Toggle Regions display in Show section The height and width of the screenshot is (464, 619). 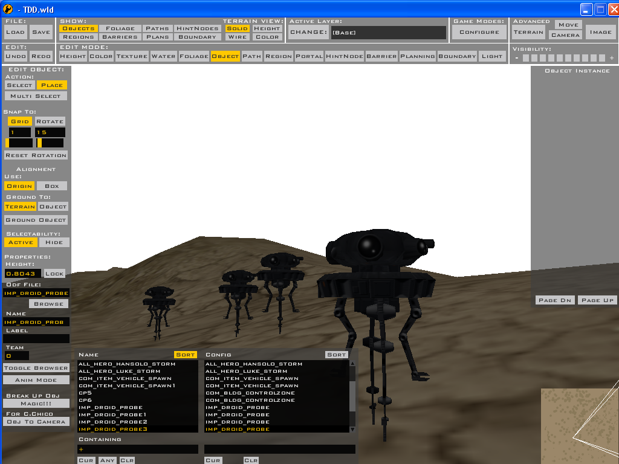click(79, 37)
